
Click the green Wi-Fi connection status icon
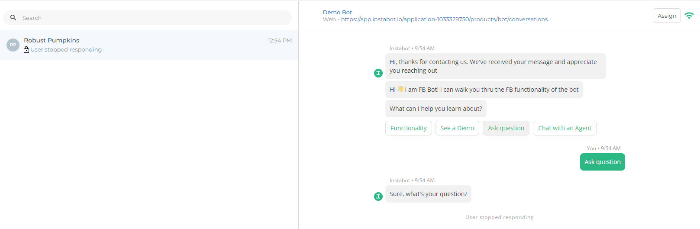(689, 16)
